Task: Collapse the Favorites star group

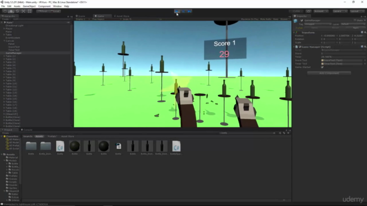Action: point(2,136)
